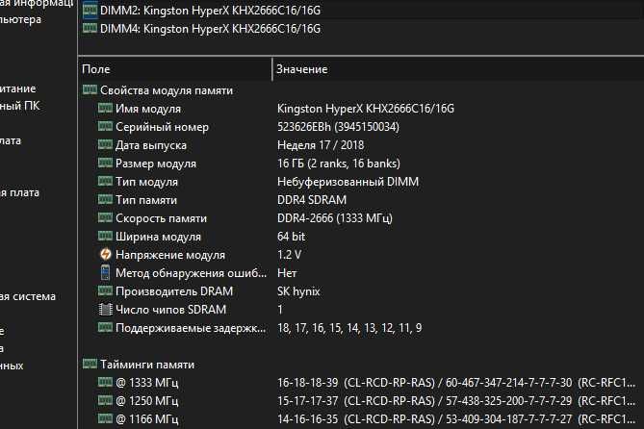Click the error detection value 'Нет'
Viewport: 644px width, 429px height.
287,273
